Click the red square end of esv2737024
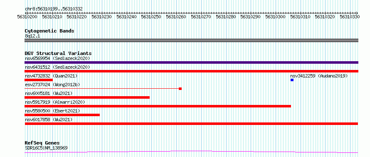Screen dimensions: 370x157 point(180,89)
